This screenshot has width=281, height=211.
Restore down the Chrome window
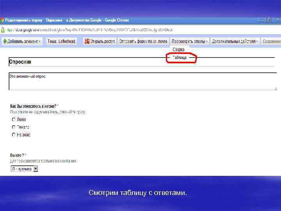(268, 20)
